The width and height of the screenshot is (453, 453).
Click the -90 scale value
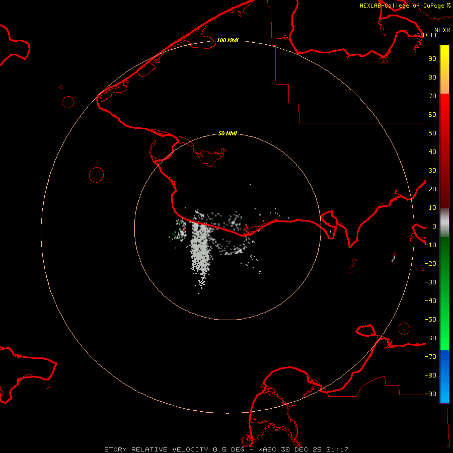430,394
